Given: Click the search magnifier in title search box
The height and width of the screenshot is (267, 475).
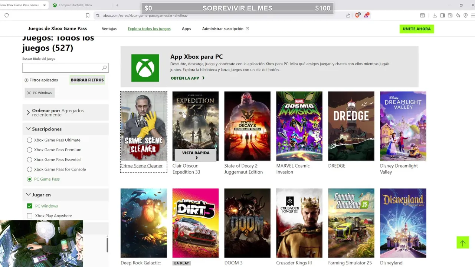Looking at the screenshot, I should (104, 67).
